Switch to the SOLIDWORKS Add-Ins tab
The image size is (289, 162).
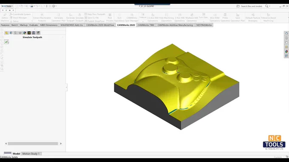72,25
